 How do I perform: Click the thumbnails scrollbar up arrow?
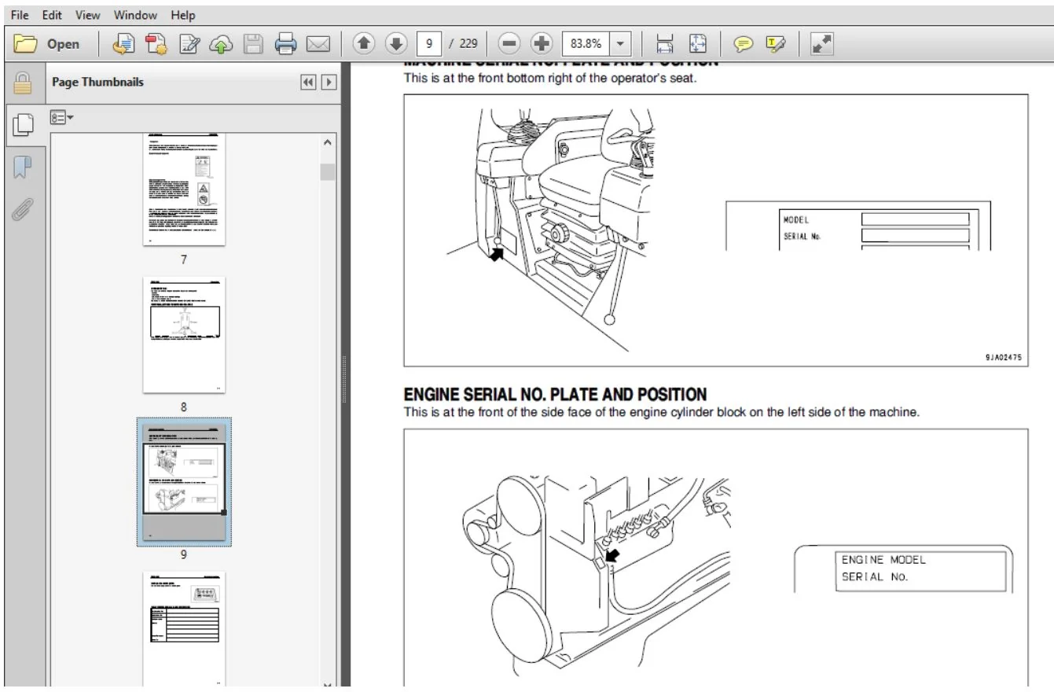point(328,142)
